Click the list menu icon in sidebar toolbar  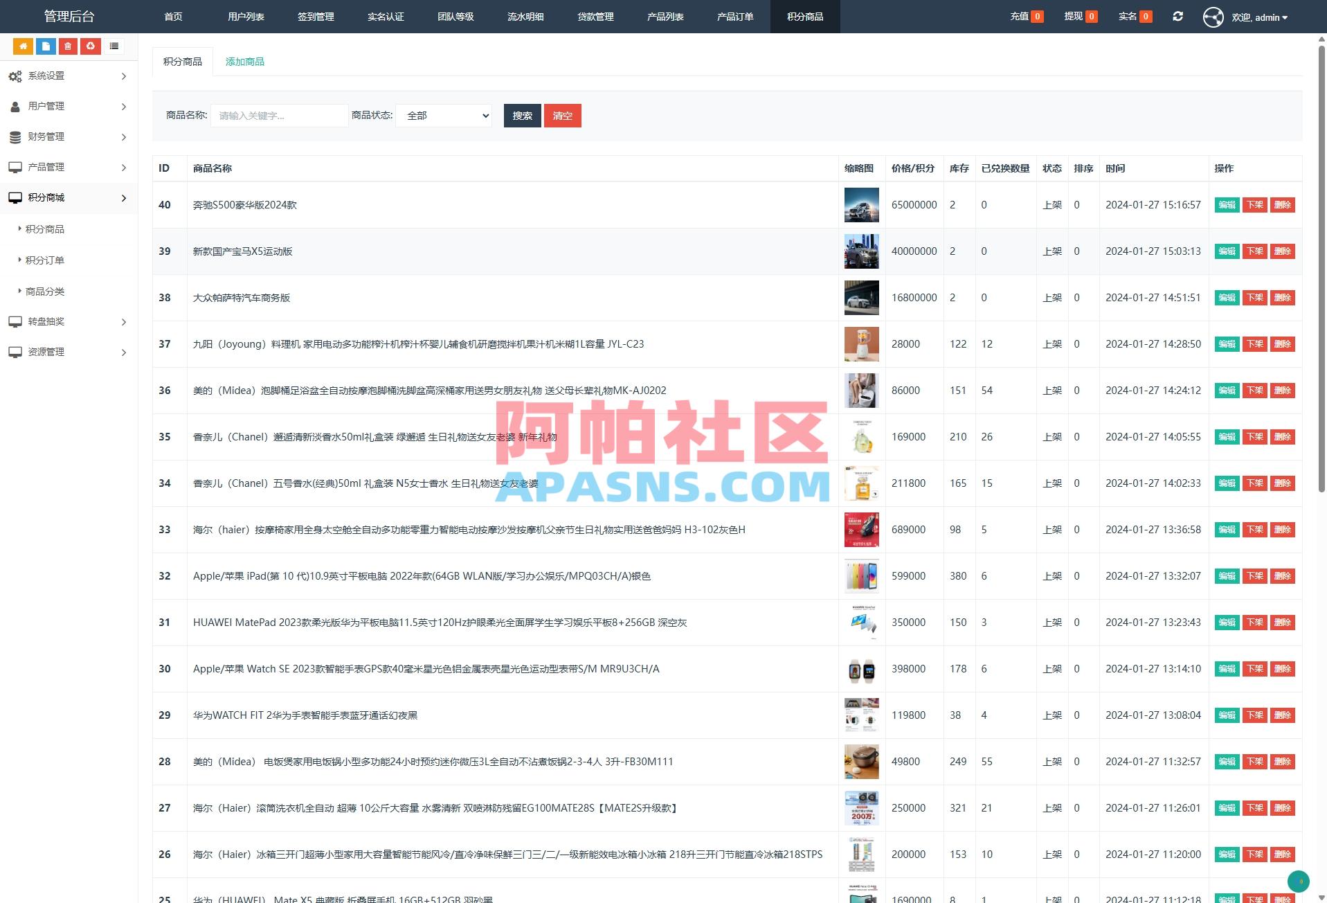[x=114, y=46]
